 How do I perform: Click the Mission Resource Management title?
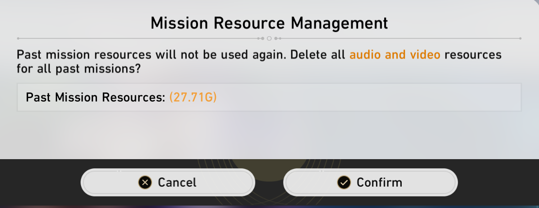269,23
